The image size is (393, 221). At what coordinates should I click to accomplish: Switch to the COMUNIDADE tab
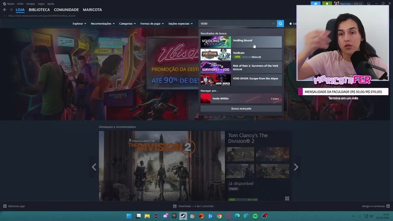click(x=66, y=10)
